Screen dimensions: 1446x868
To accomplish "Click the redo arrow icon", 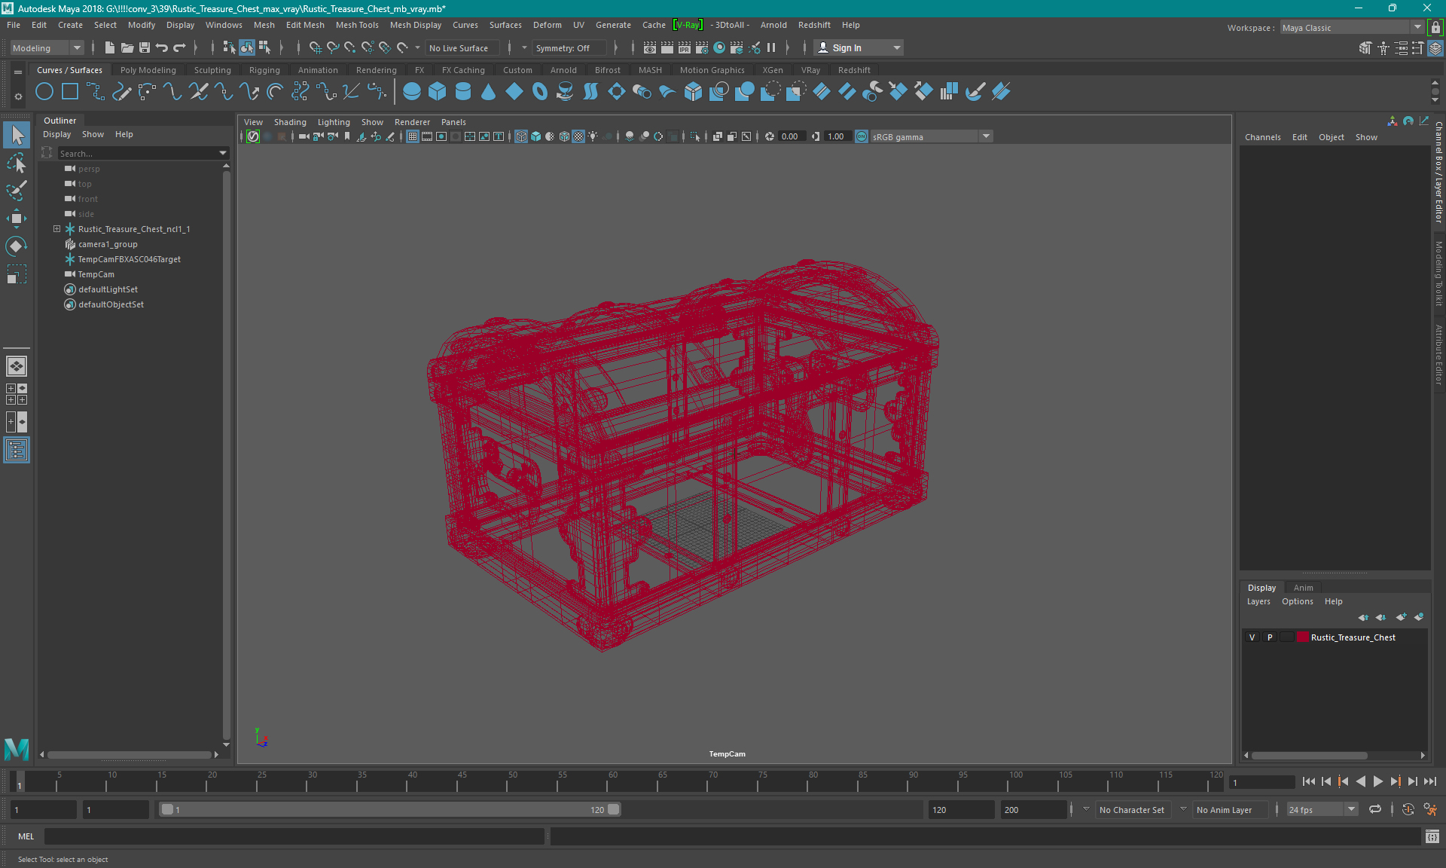I will 179,47.
